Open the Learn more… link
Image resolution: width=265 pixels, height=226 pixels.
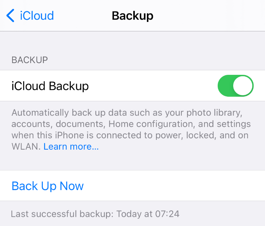pyautogui.click(x=71, y=146)
